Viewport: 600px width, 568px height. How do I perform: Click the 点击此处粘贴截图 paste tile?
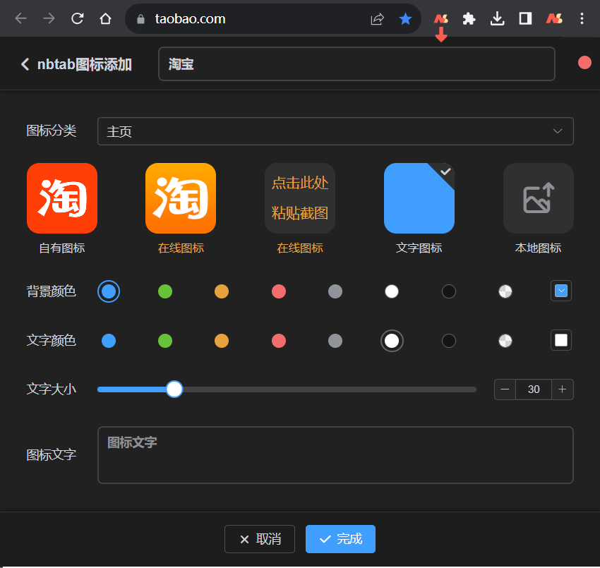(x=300, y=198)
